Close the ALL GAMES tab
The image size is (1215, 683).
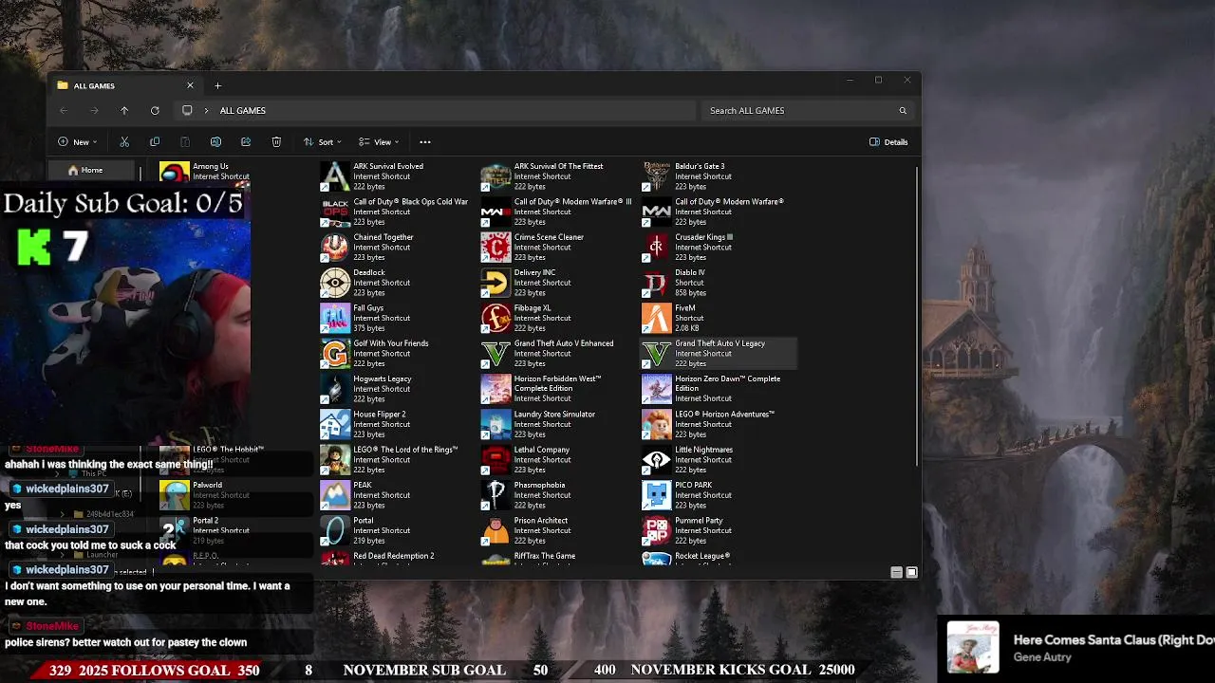click(190, 86)
